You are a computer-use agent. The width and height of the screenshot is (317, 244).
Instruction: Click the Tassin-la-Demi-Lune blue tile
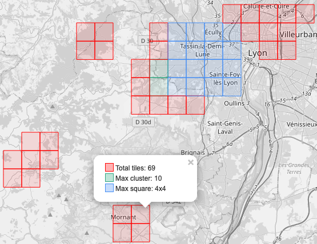coord(195,50)
